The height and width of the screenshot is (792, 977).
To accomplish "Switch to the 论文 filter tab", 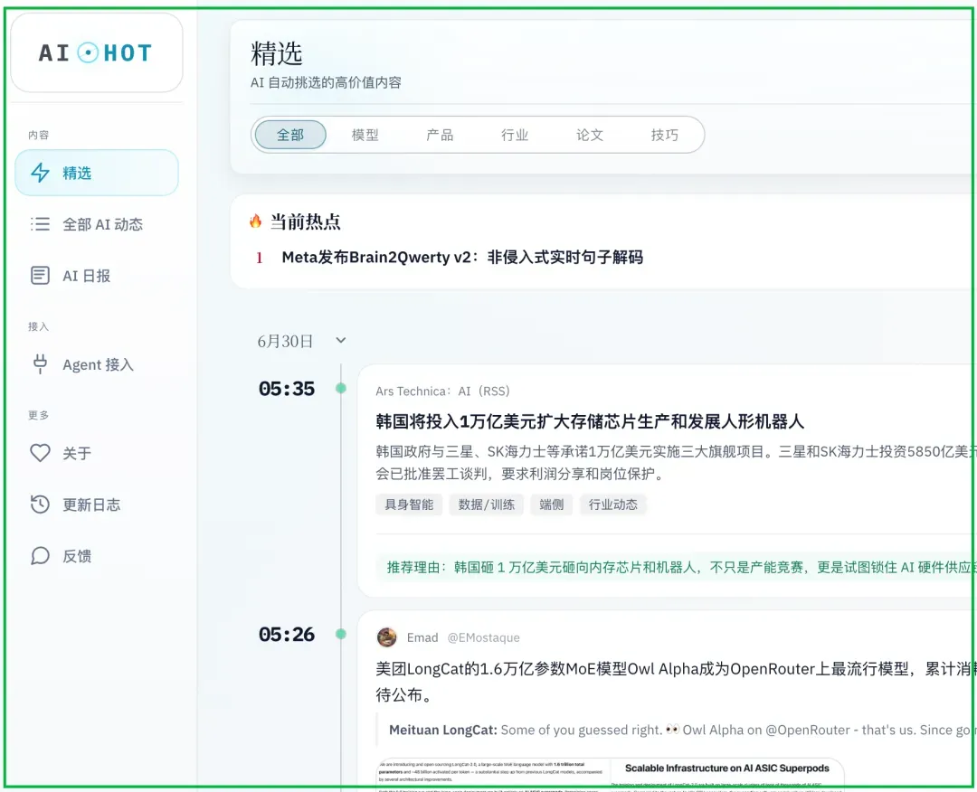I will tap(590, 135).
